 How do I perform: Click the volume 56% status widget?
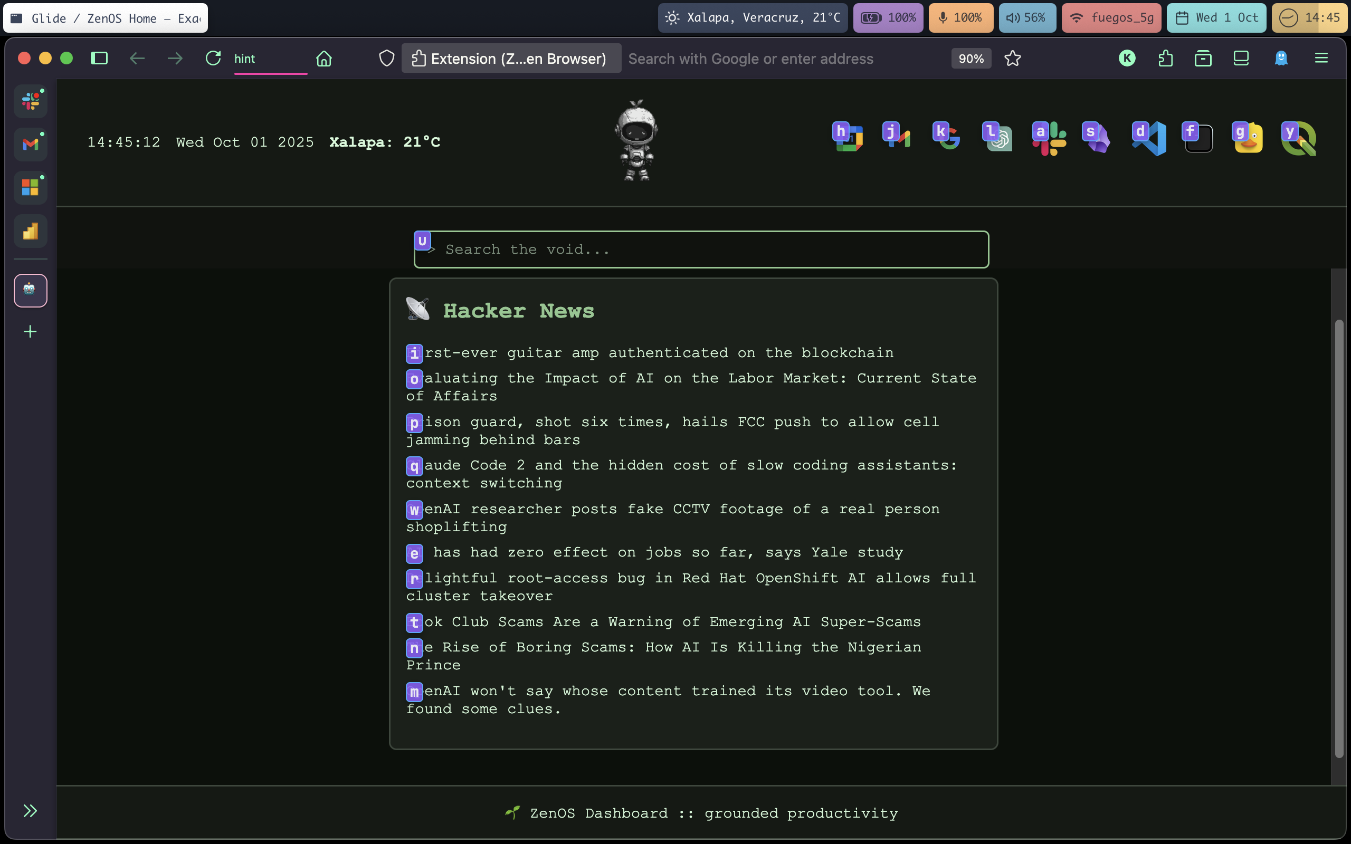[1026, 18]
